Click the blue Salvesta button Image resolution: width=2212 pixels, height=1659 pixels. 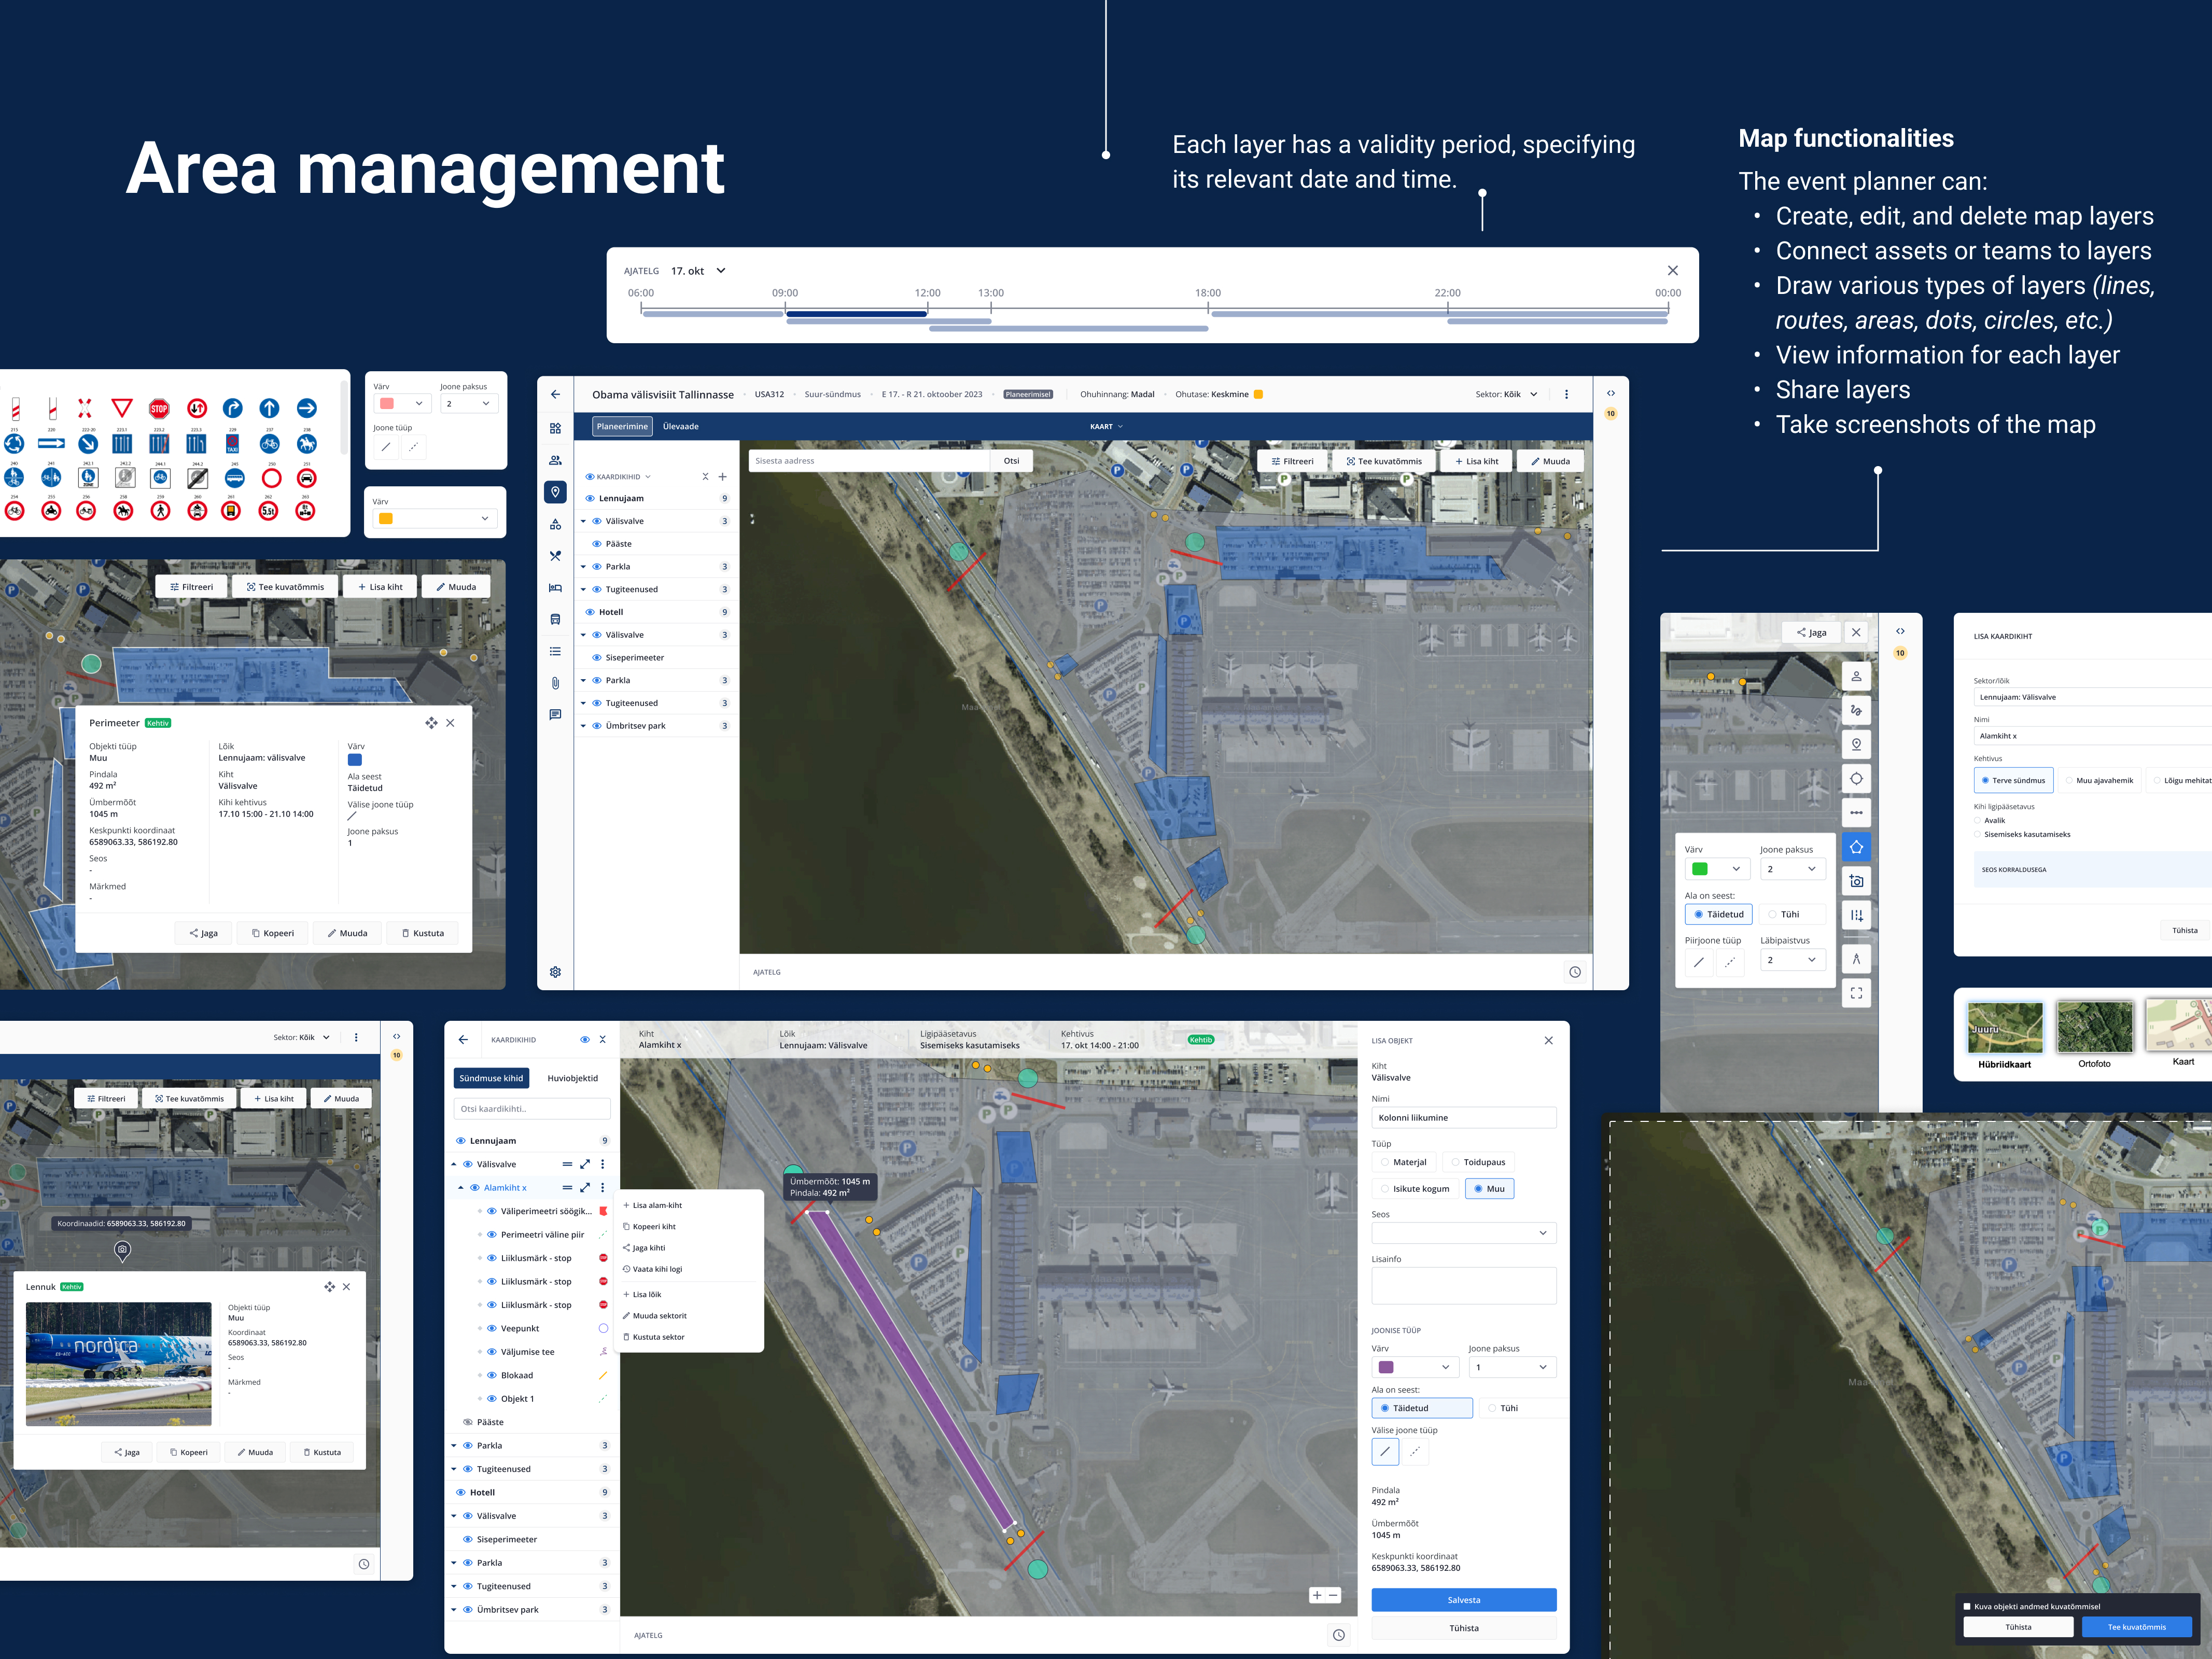point(1463,1600)
